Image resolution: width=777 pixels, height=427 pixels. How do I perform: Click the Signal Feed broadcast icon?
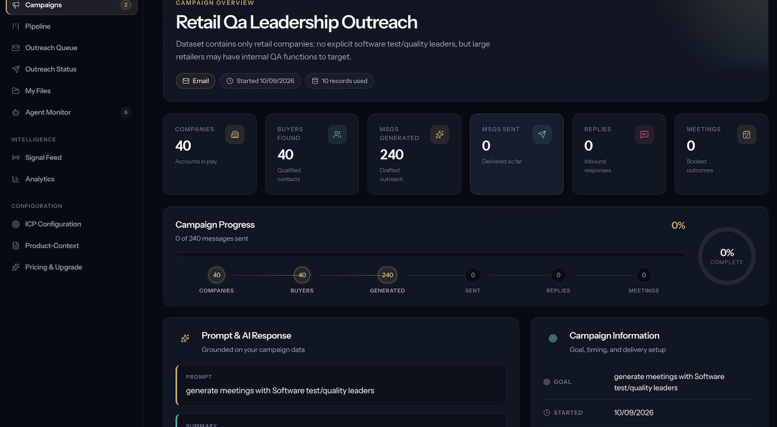coord(16,158)
